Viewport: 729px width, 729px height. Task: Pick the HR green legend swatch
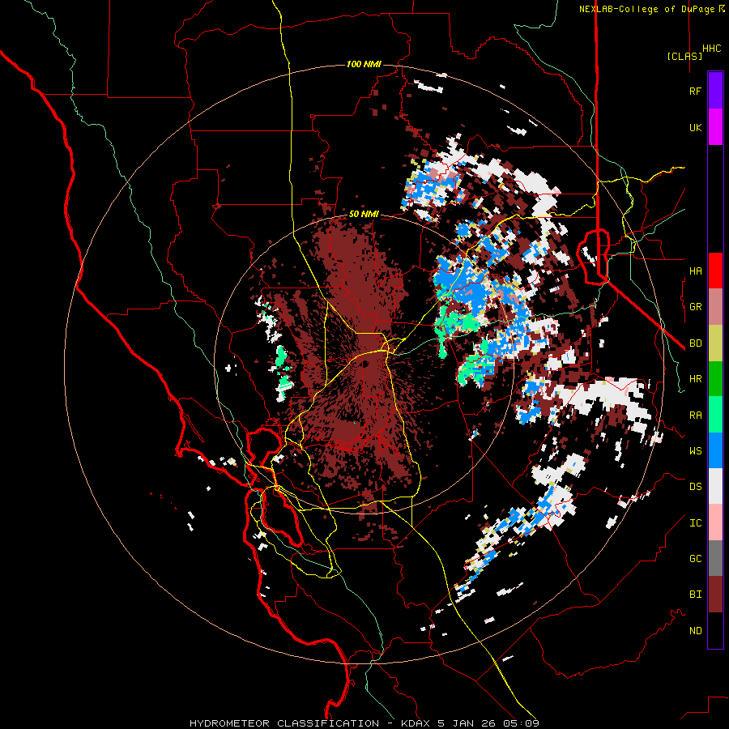click(x=715, y=378)
